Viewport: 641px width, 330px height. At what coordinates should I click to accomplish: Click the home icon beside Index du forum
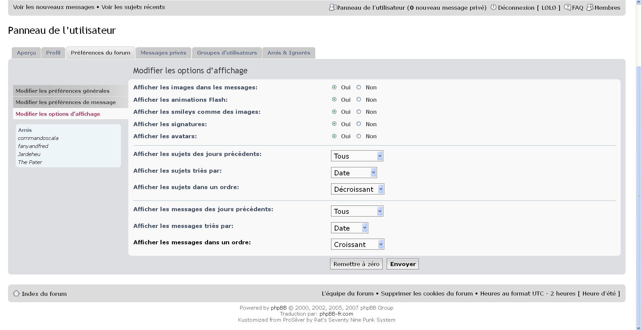(16, 294)
